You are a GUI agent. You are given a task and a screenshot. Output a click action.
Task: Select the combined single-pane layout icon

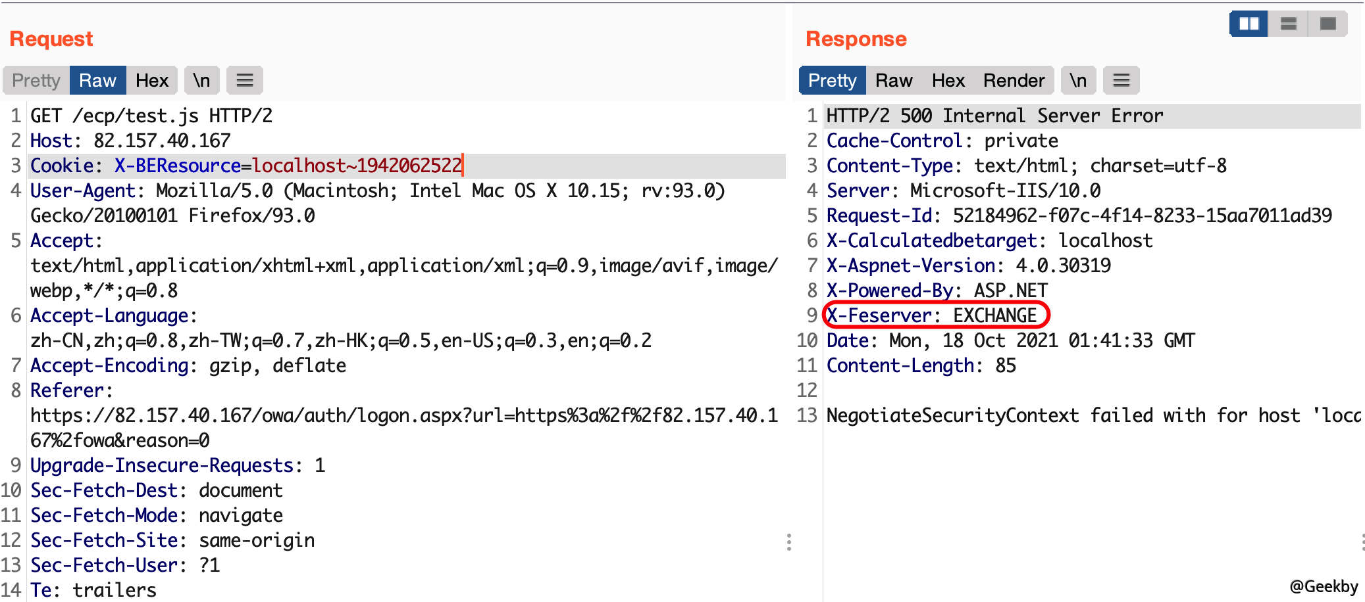[1327, 24]
